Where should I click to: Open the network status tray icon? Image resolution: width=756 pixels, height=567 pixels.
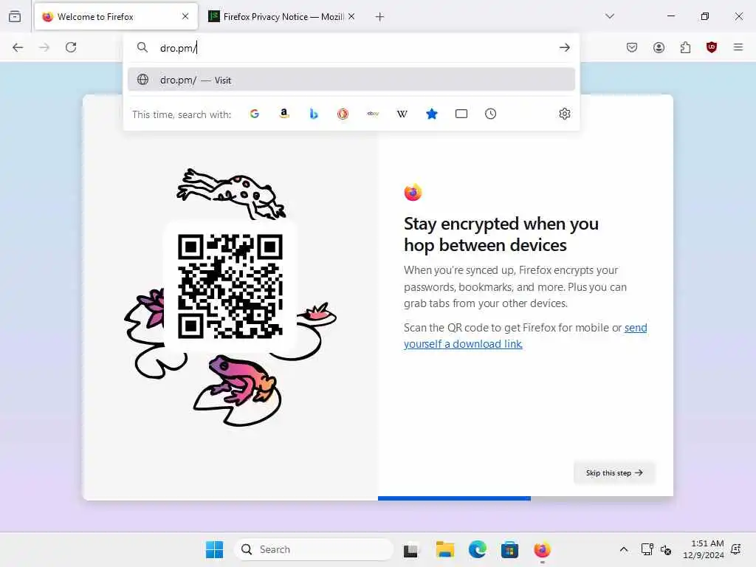click(647, 549)
